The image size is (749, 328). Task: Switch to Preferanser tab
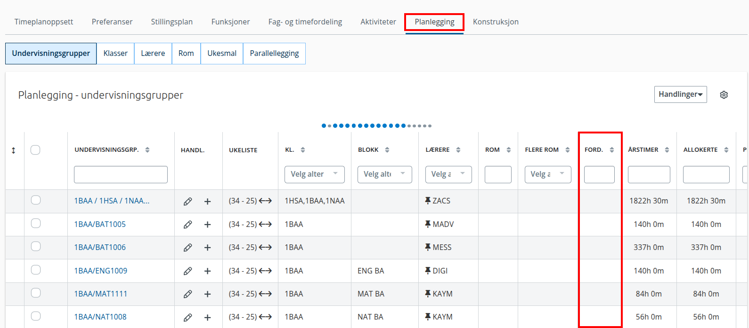point(112,22)
